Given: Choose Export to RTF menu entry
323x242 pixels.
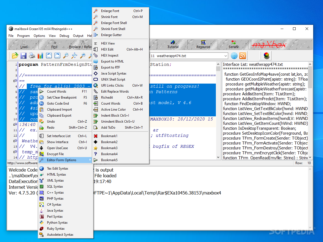Looking at the screenshot, I should (x=121, y=67).
